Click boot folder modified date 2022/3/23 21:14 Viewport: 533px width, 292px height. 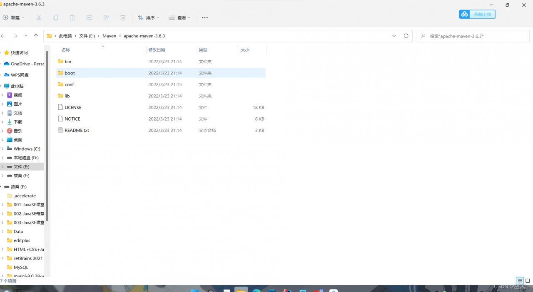(x=165, y=73)
